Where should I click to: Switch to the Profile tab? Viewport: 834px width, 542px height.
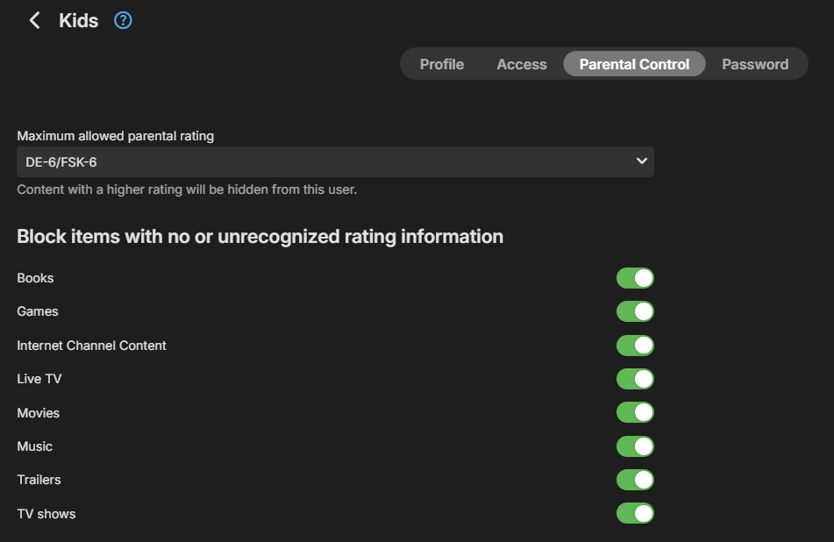[x=442, y=64]
